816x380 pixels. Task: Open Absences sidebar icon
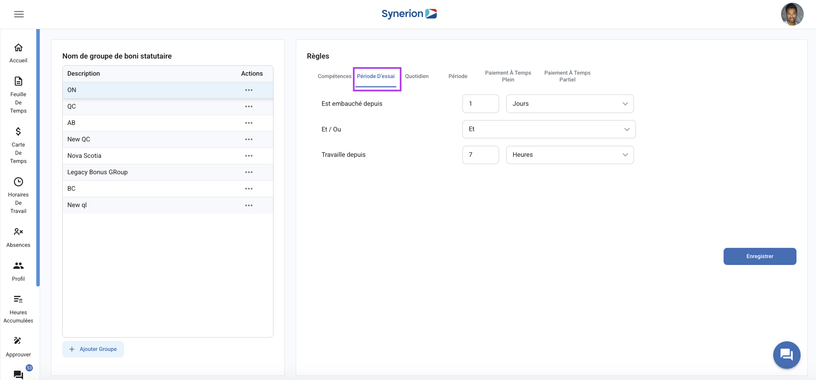point(18,232)
